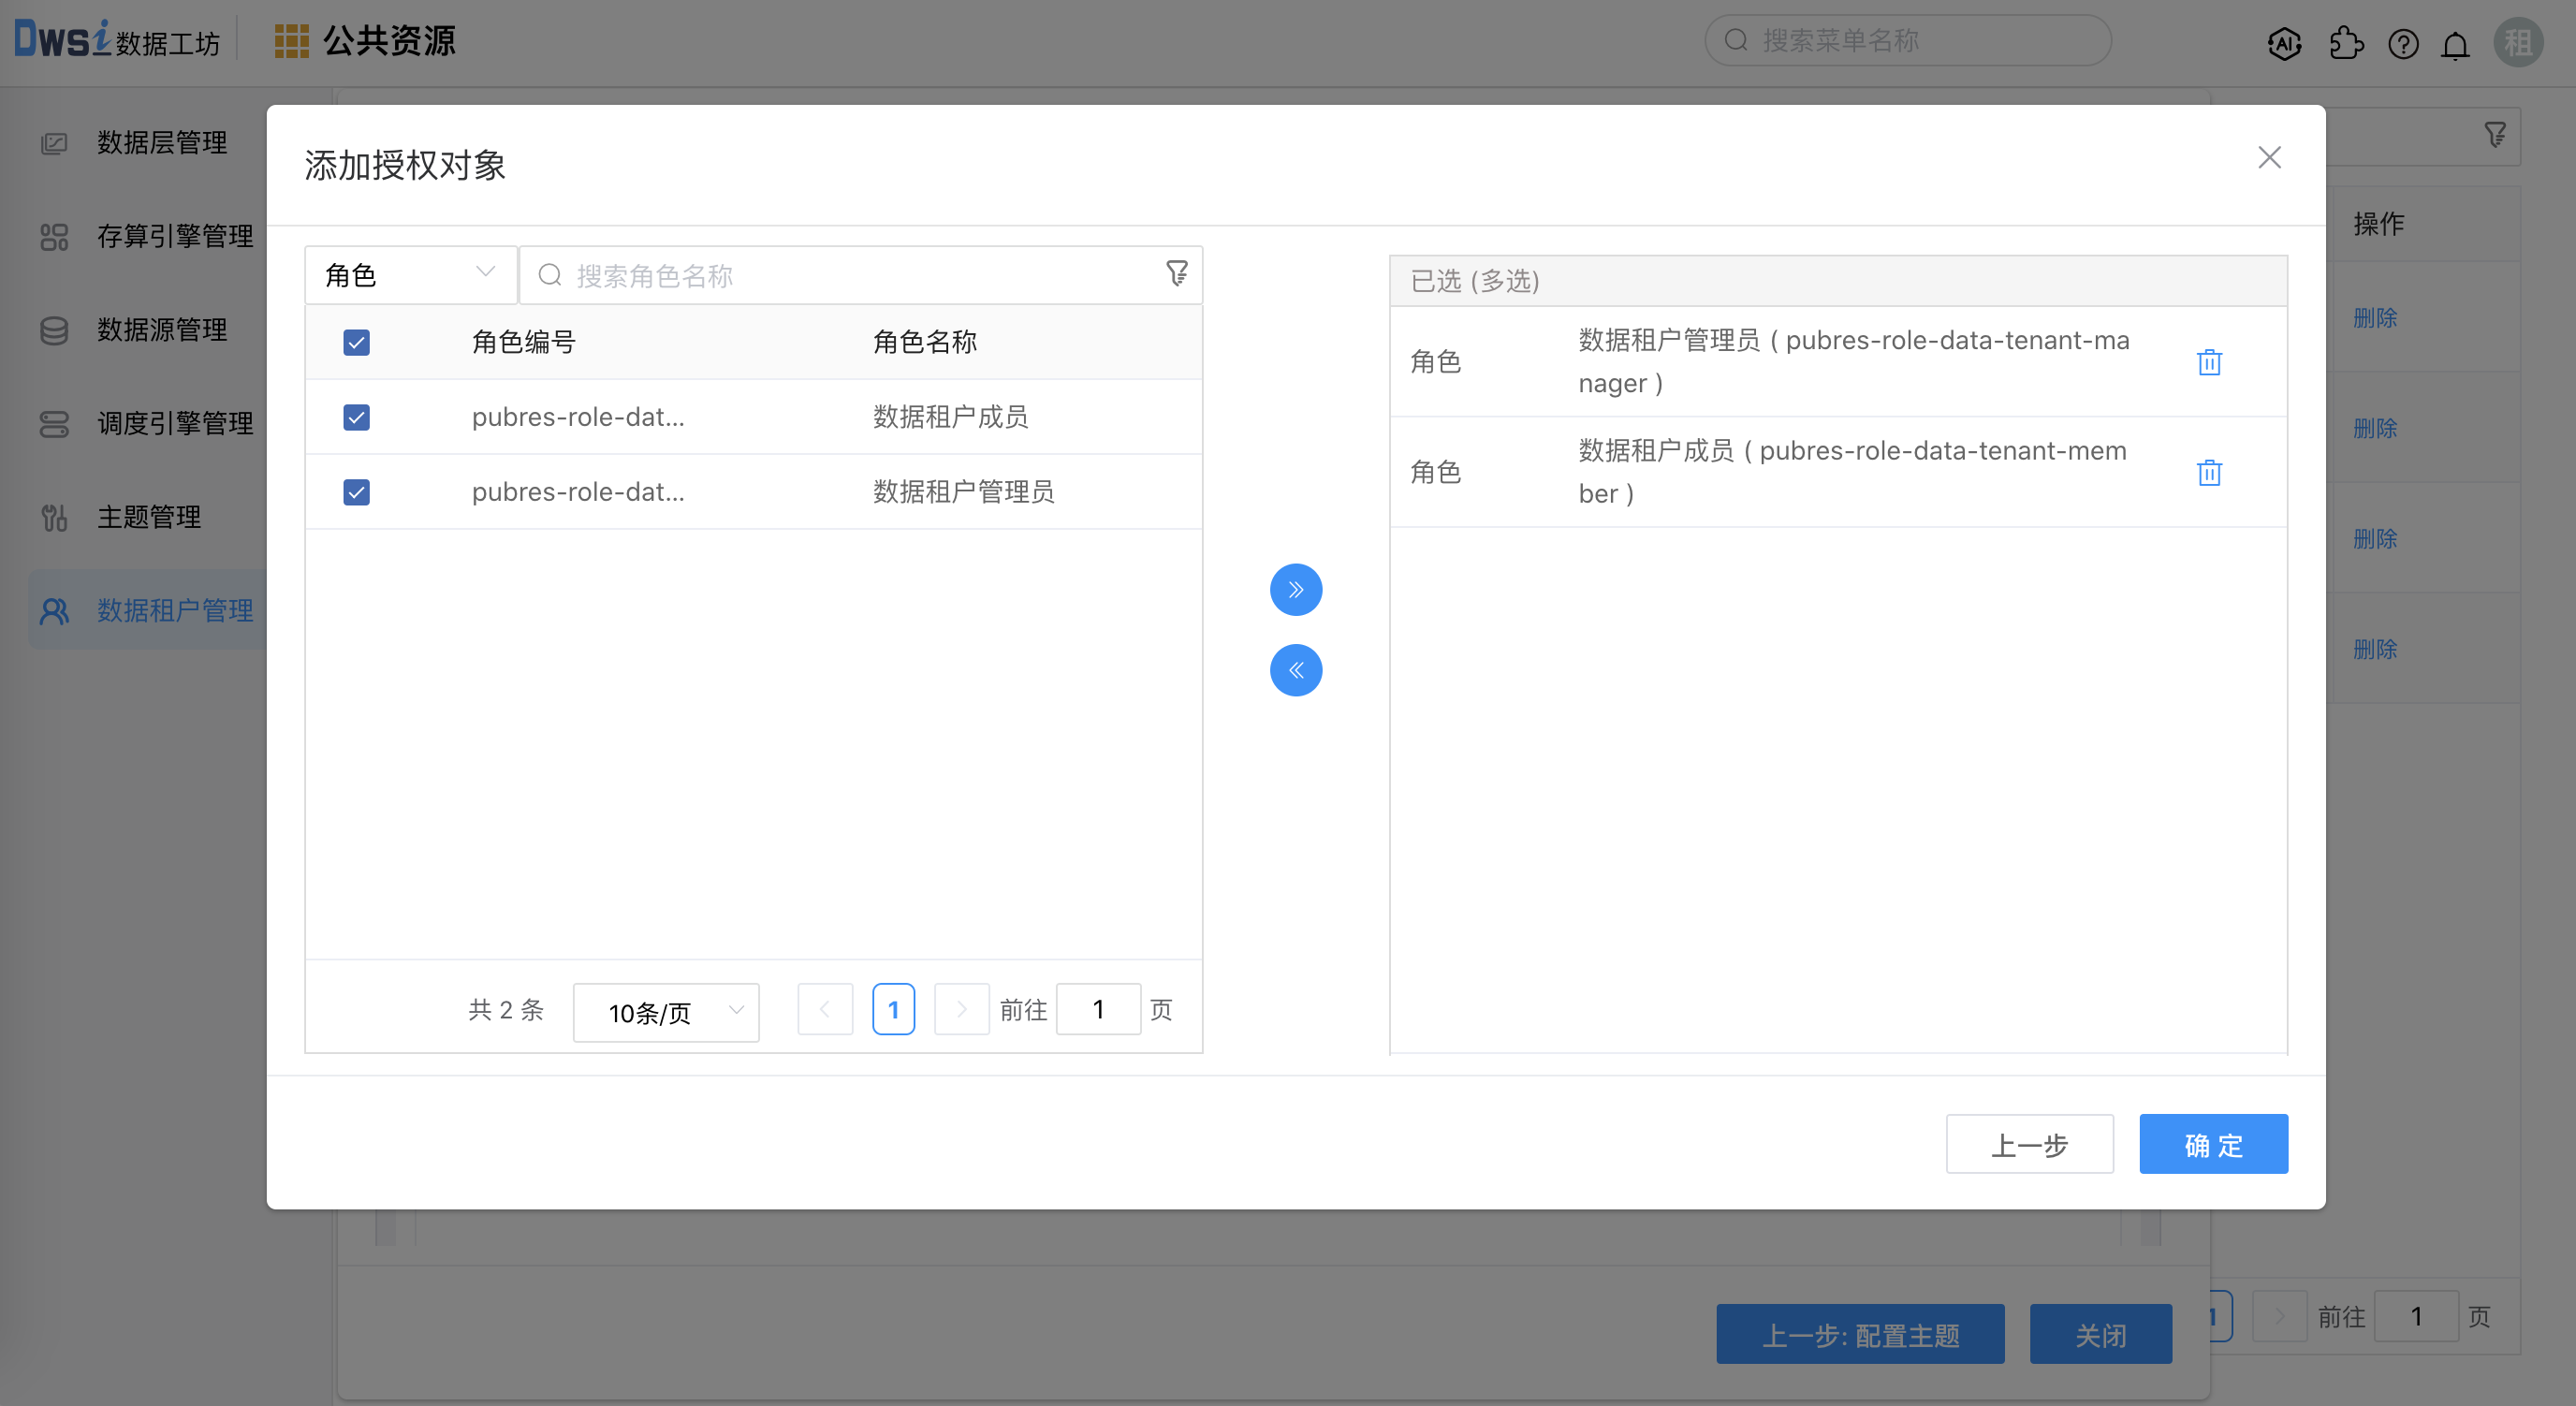The image size is (2576, 1406).
Task: Uncheck the 数据租户管理员 row checkbox
Action: pyautogui.click(x=356, y=492)
